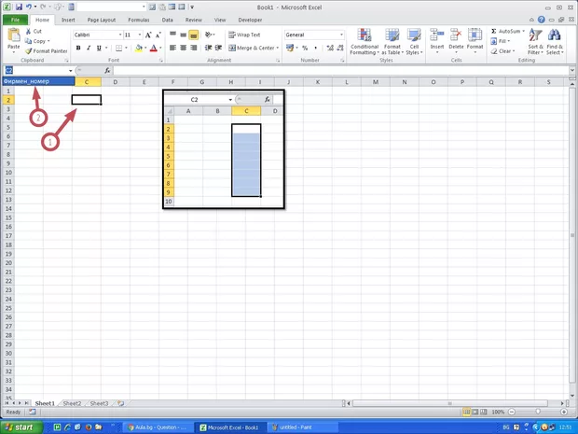Expand the General number format dropdown
The image size is (578, 434).
[341, 35]
